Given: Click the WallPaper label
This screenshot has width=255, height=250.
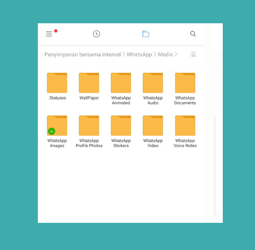Looking at the screenshot, I should click(89, 98).
